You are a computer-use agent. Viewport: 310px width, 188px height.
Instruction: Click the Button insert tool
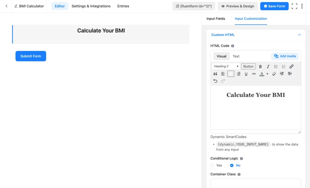coord(248,66)
